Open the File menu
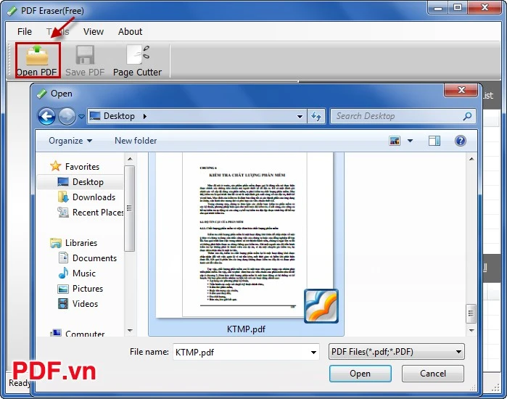 coord(25,32)
